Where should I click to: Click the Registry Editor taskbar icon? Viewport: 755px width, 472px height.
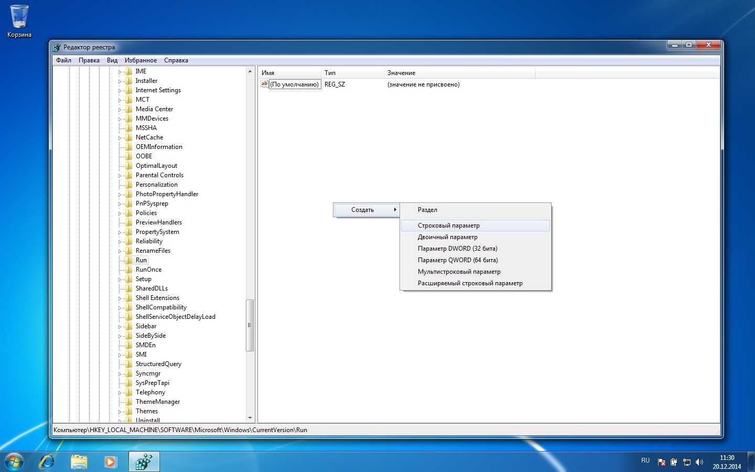coord(144,462)
